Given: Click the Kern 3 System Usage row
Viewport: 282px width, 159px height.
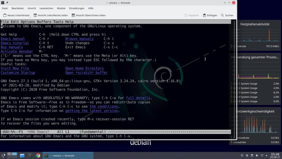Looking at the screenshot, I should pyautogui.click(x=255, y=92).
